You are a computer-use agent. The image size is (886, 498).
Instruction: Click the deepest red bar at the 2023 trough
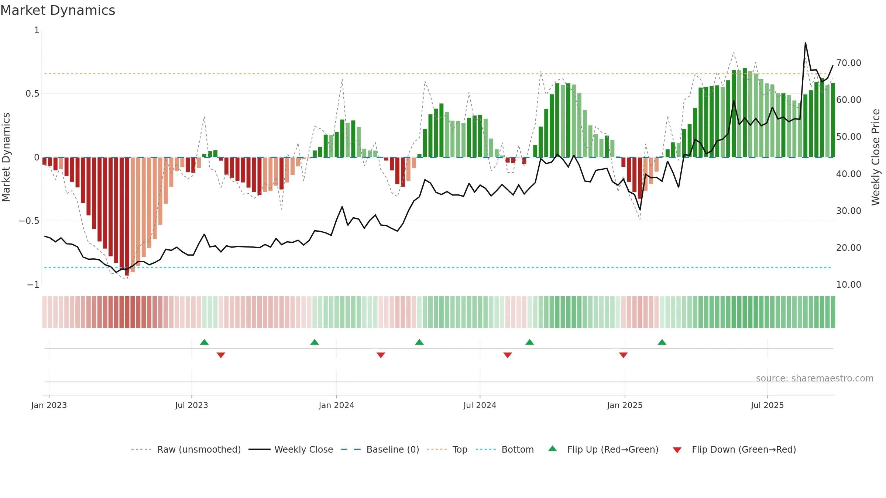(x=127, y=216)
